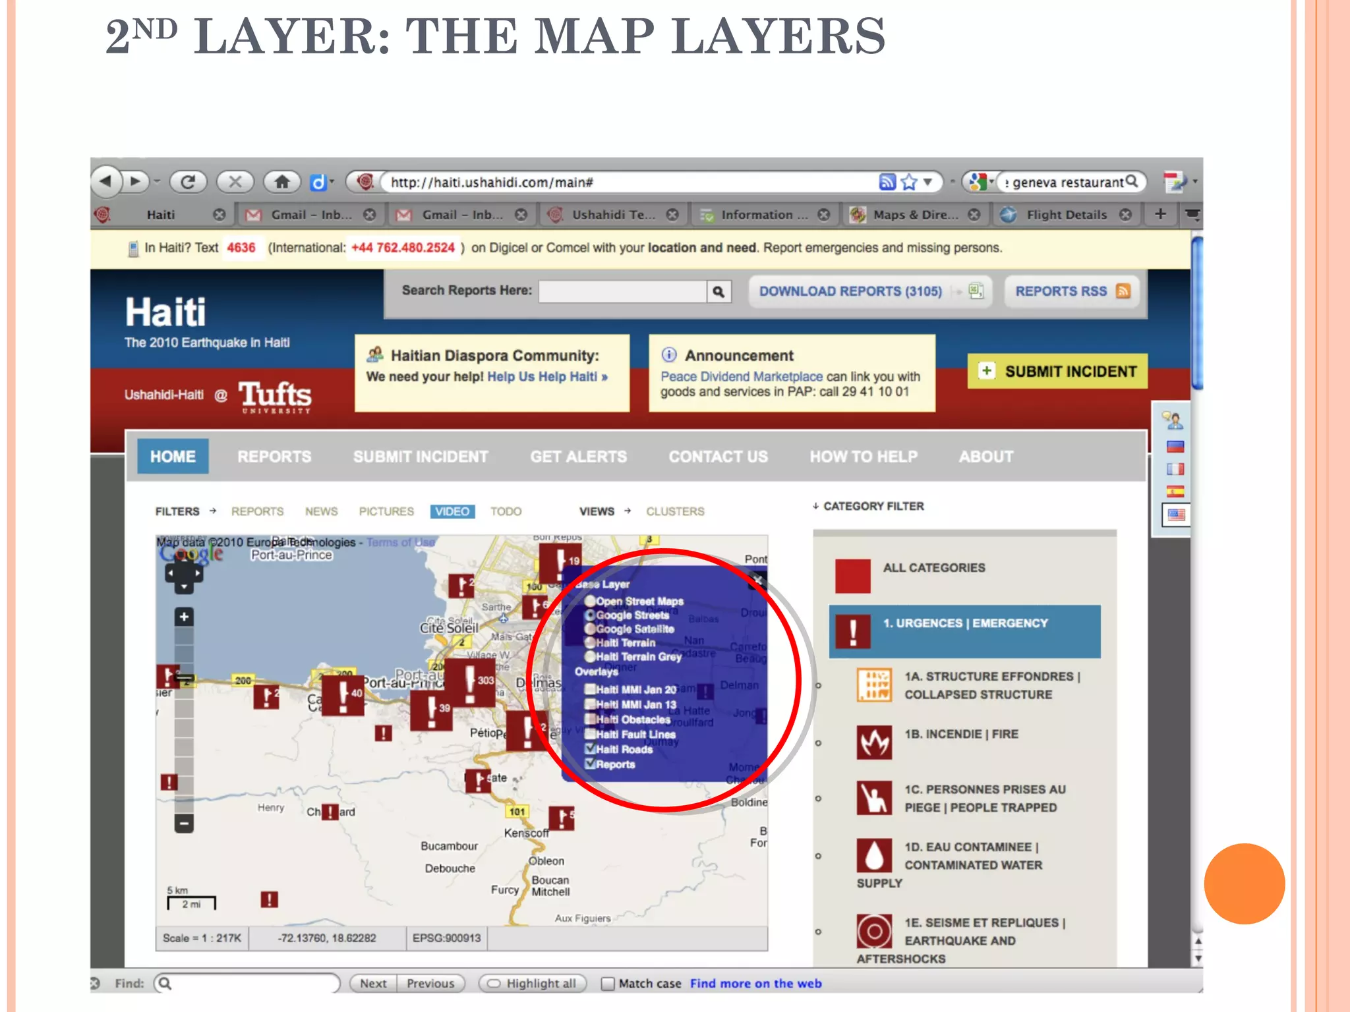Toggle Haiti Obstacles overlay checkbox
1350x1012 pixels.
tap(591, 719)
